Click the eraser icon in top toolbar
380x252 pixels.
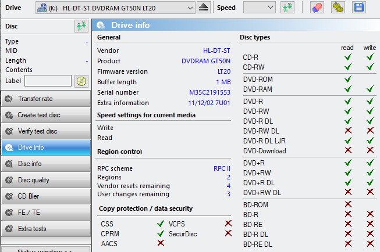click(x=317, y=8)
